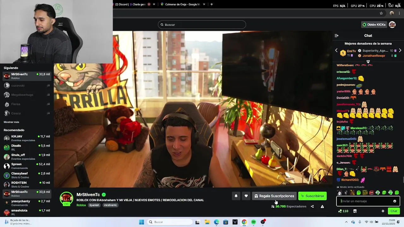This screenshot has width=404, height=227.
Task: Click the green Suscribirse button
Action: [312, 196]
